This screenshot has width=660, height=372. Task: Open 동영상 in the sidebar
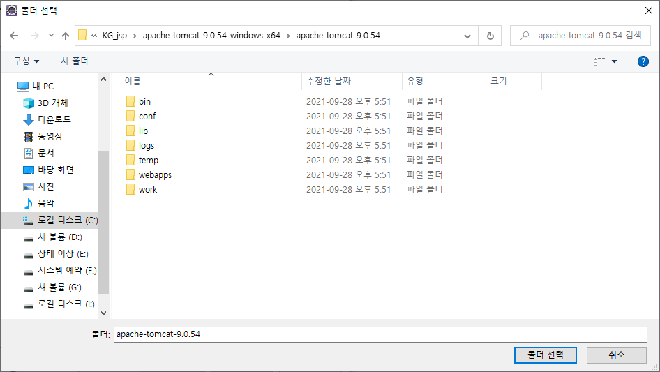point(50,137)
